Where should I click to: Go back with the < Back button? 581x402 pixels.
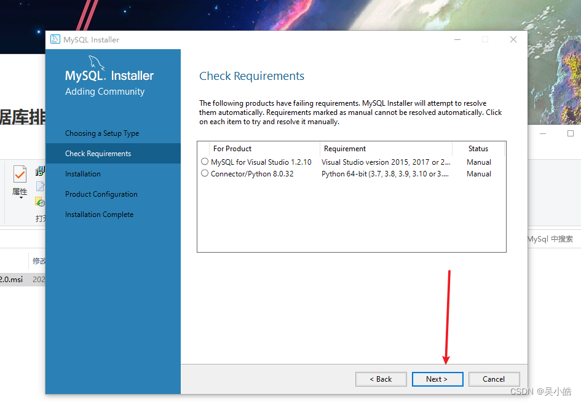[381, 379]
